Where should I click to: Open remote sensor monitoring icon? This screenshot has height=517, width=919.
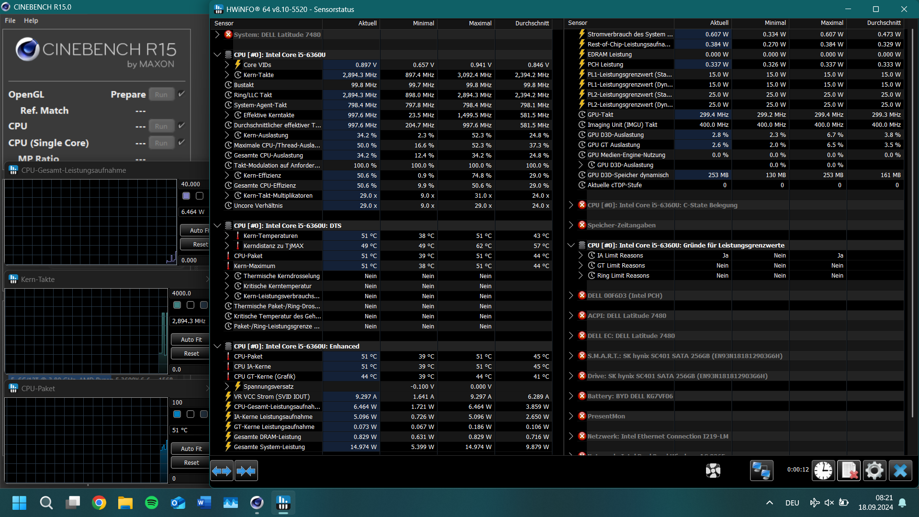[x=761, y=471]
